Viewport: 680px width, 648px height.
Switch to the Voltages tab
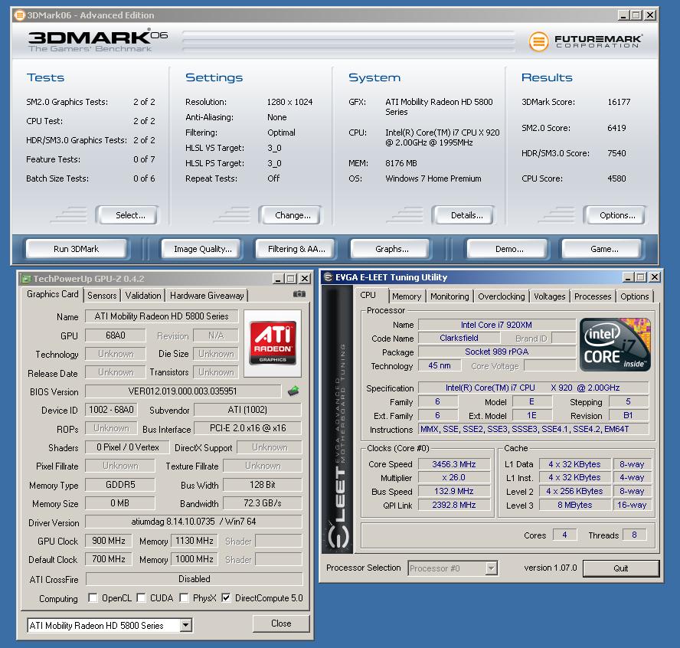tap(550, 296)
